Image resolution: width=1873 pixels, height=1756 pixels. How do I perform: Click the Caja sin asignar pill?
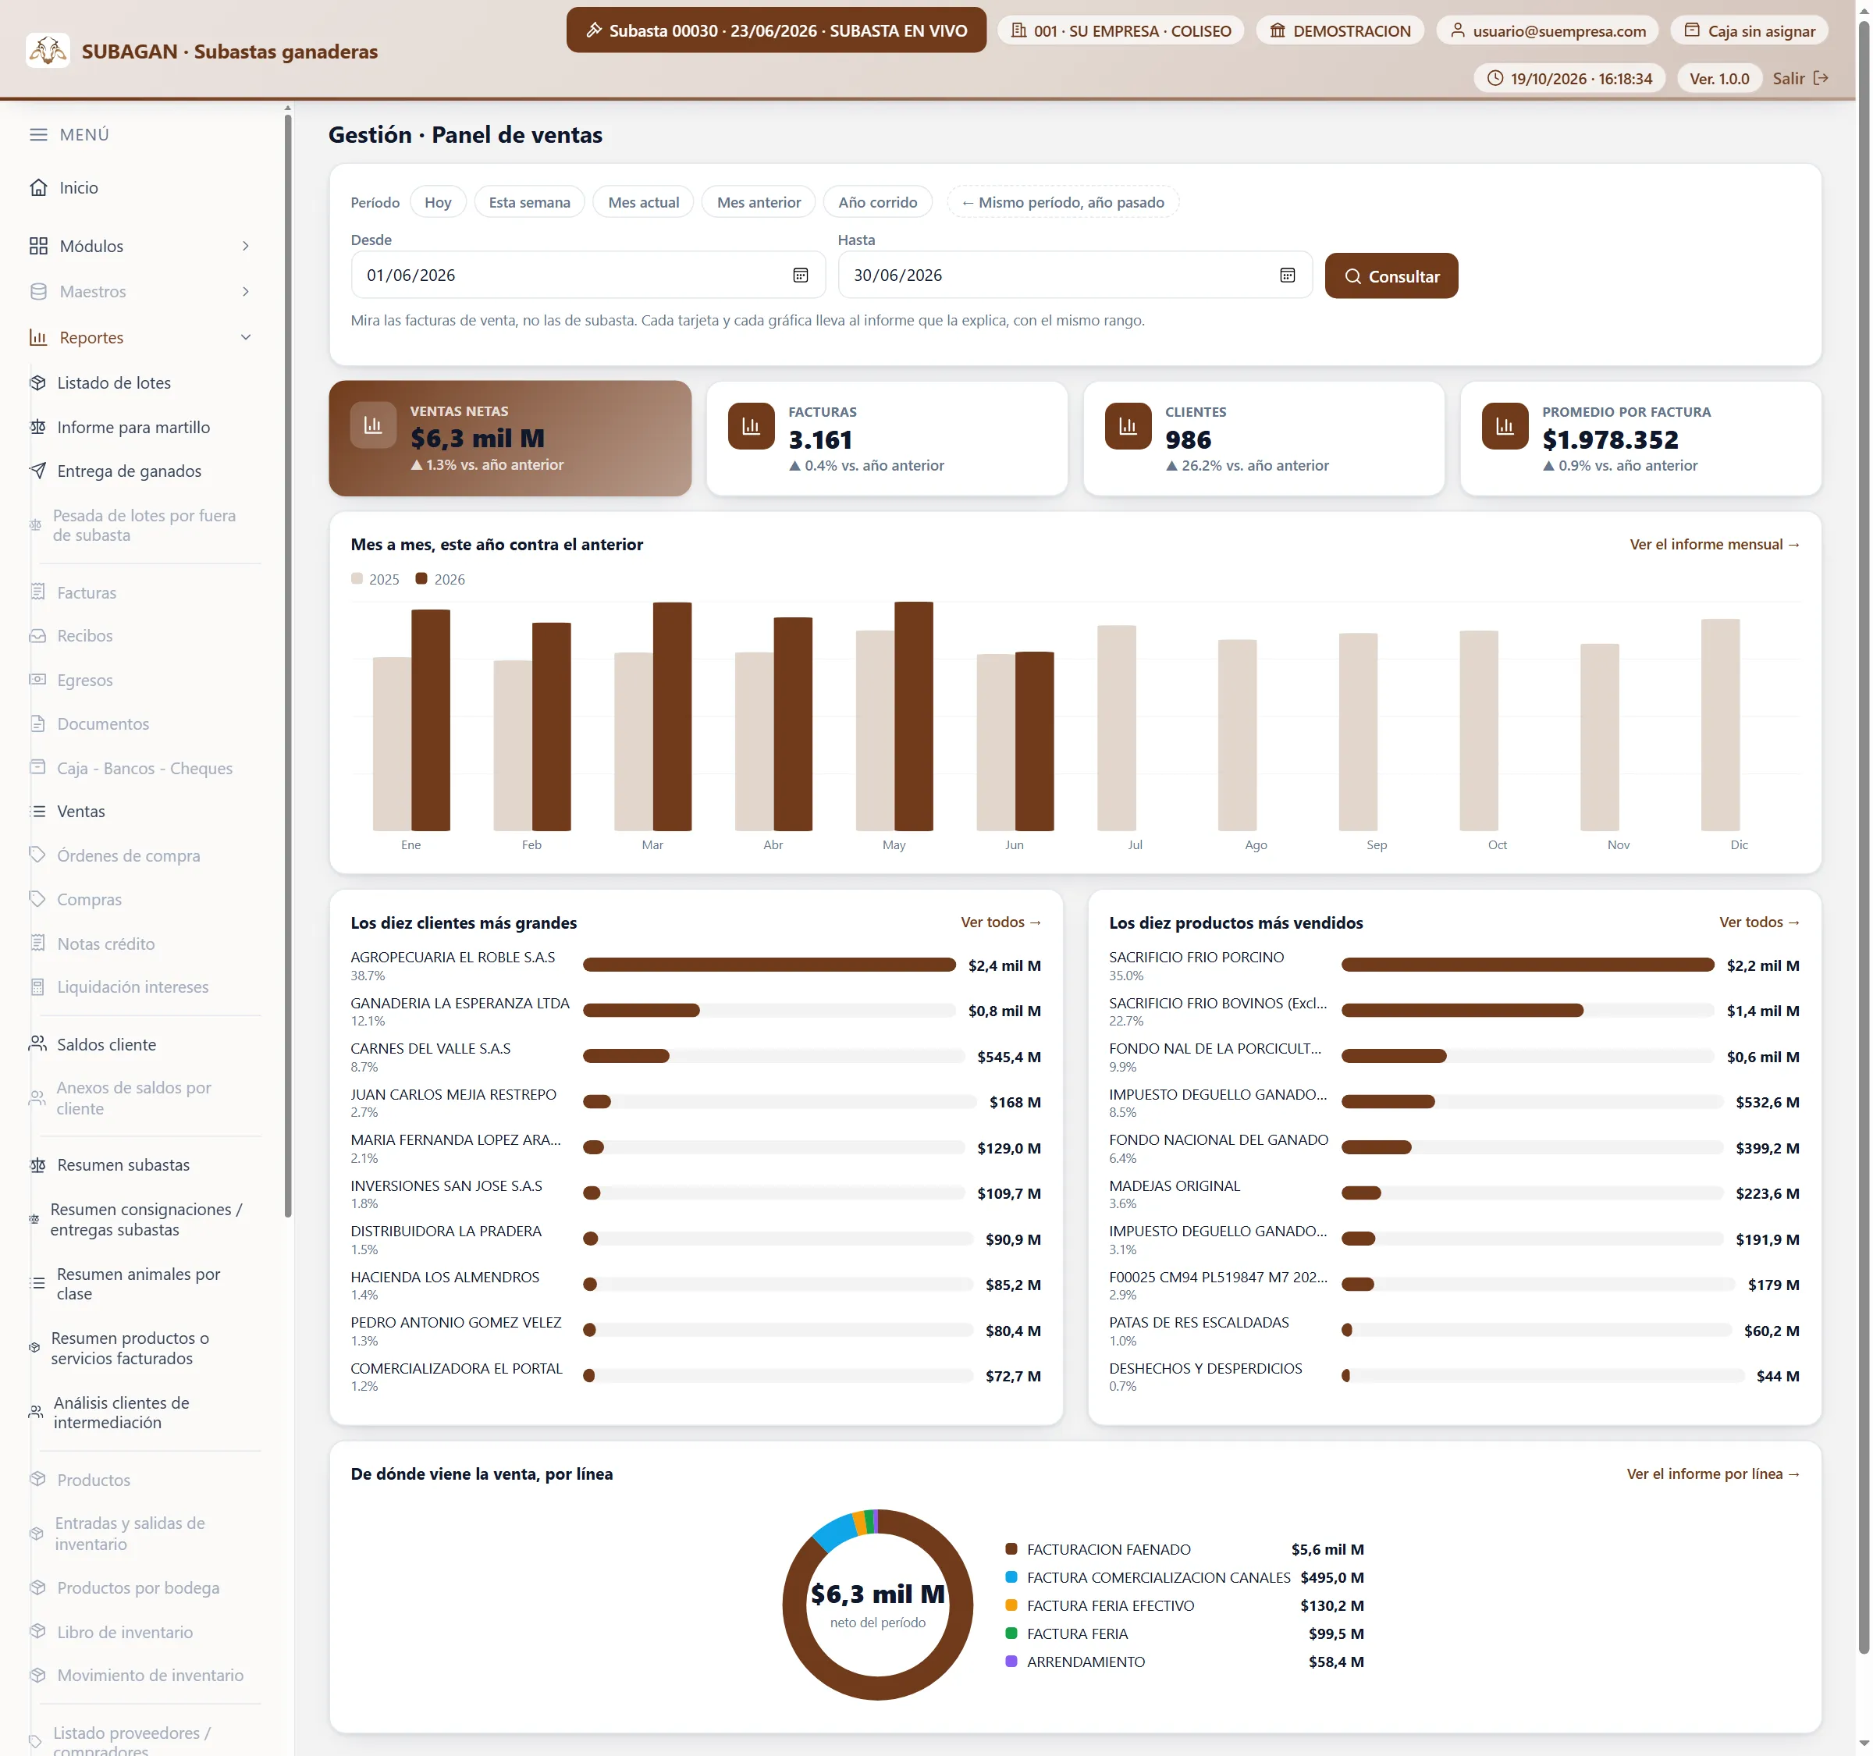tap(1749, 30)
